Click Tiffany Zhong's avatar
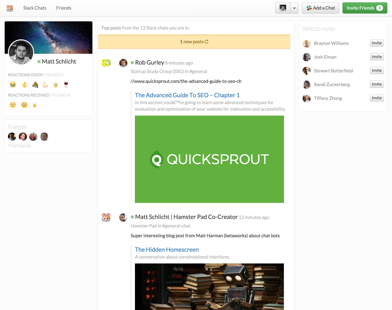 coord(307,99)
